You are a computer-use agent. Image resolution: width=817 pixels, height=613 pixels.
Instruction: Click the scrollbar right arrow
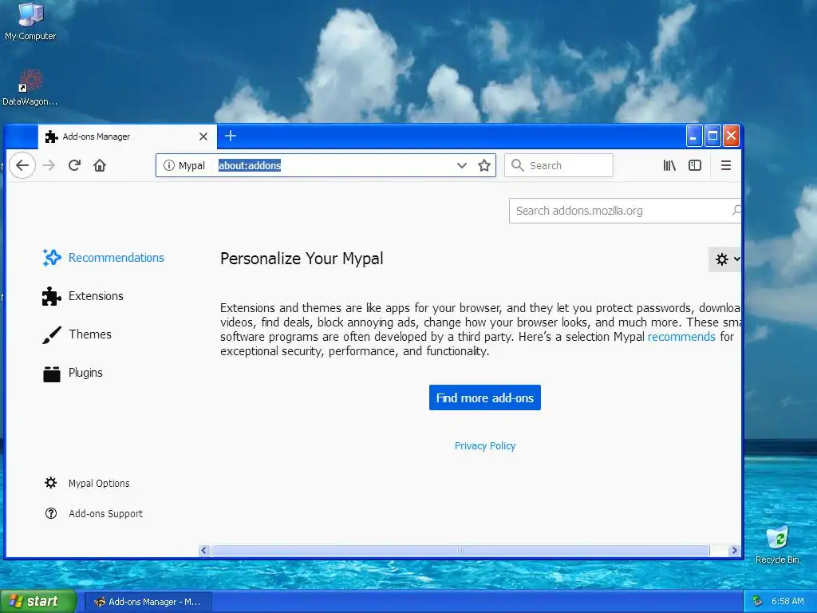point(734,551)
